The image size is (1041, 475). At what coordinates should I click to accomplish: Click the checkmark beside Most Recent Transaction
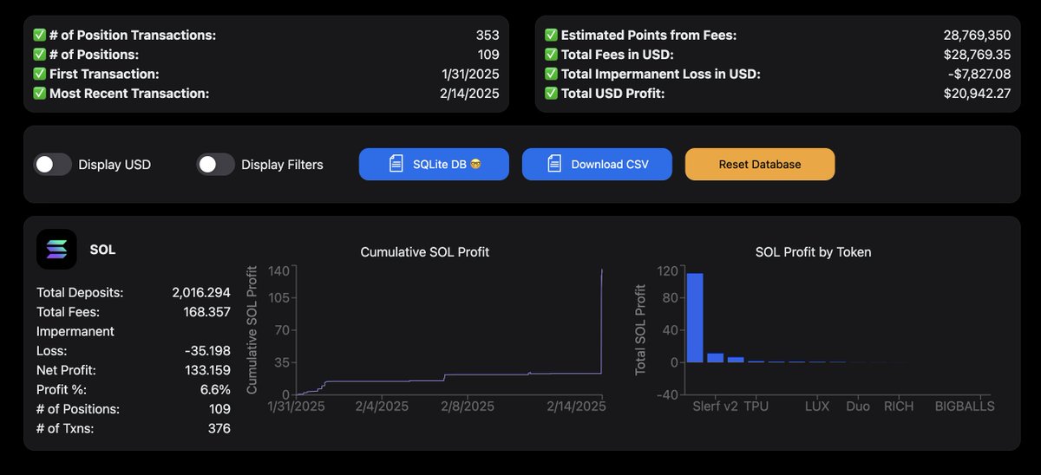(x=39, y=94)
